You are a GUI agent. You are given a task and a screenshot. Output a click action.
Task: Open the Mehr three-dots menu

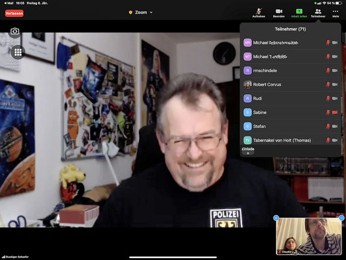[x=336, y=13]
